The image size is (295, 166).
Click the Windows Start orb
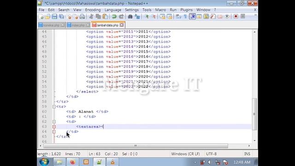point(44,162)
